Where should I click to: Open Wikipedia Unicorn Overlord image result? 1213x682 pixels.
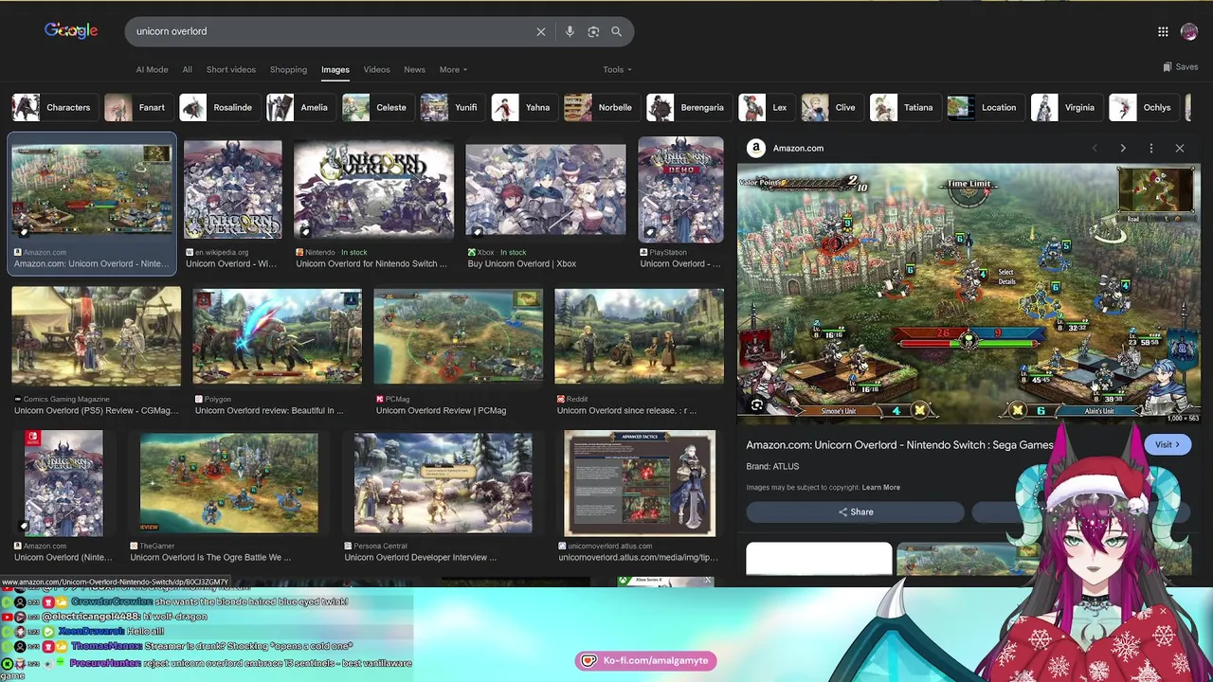[x=232, y=189]
